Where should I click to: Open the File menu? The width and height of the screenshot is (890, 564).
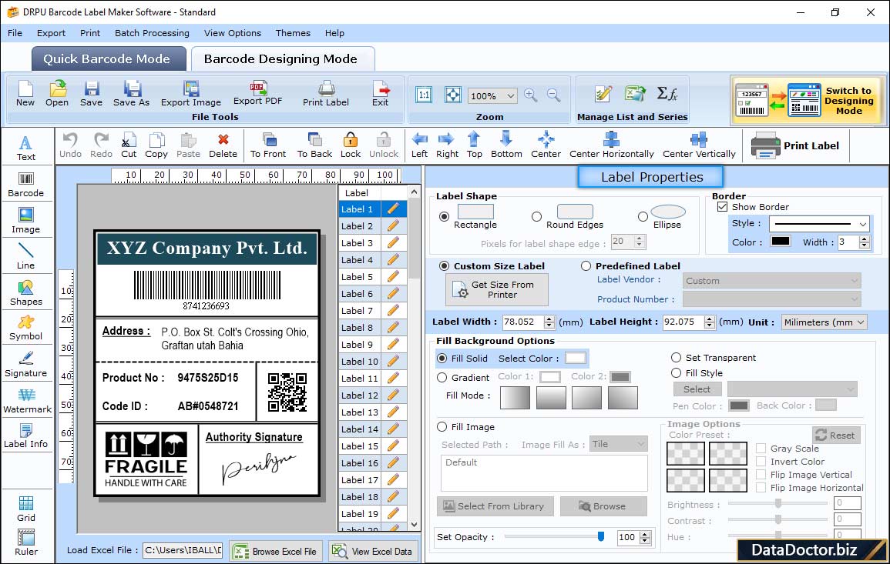pyautogui.click(x=15, y=33)
